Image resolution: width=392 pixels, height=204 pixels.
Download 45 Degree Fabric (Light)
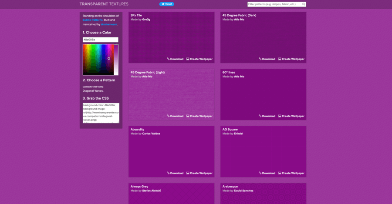tap(175, 116)
